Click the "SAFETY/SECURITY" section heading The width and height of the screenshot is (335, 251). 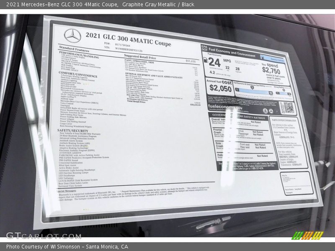pyautogui.click(x=72, y=131)
